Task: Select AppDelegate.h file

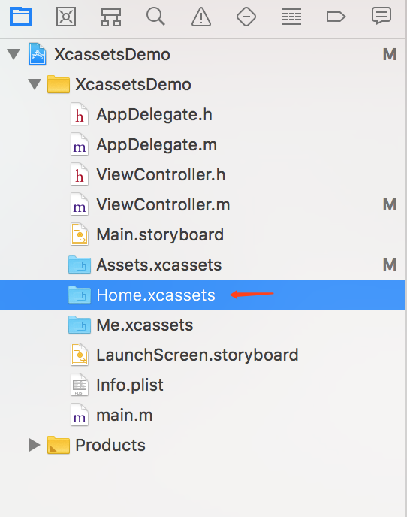Action: click(203, 114)
